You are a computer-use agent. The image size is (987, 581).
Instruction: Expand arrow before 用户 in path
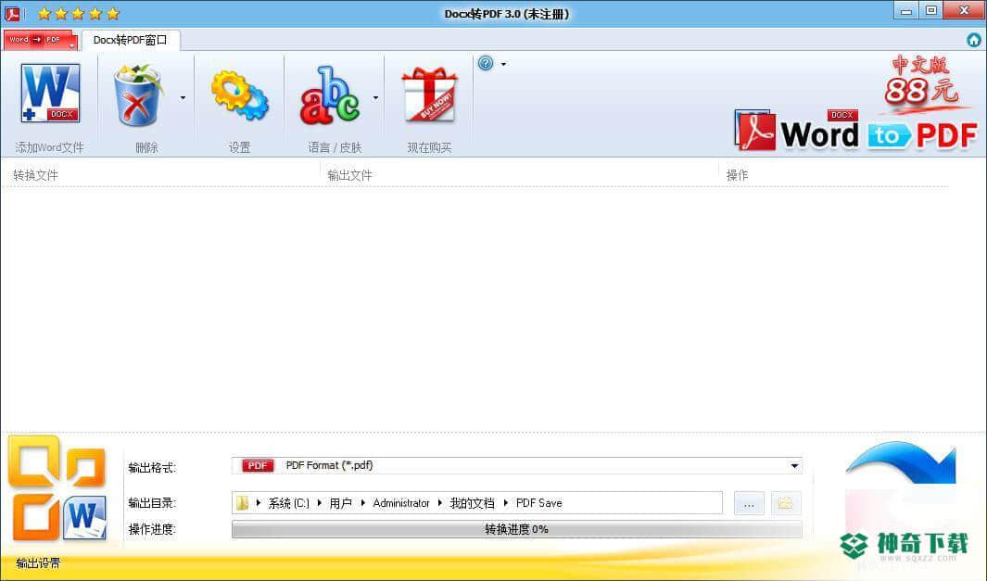[x=320, y=503]
